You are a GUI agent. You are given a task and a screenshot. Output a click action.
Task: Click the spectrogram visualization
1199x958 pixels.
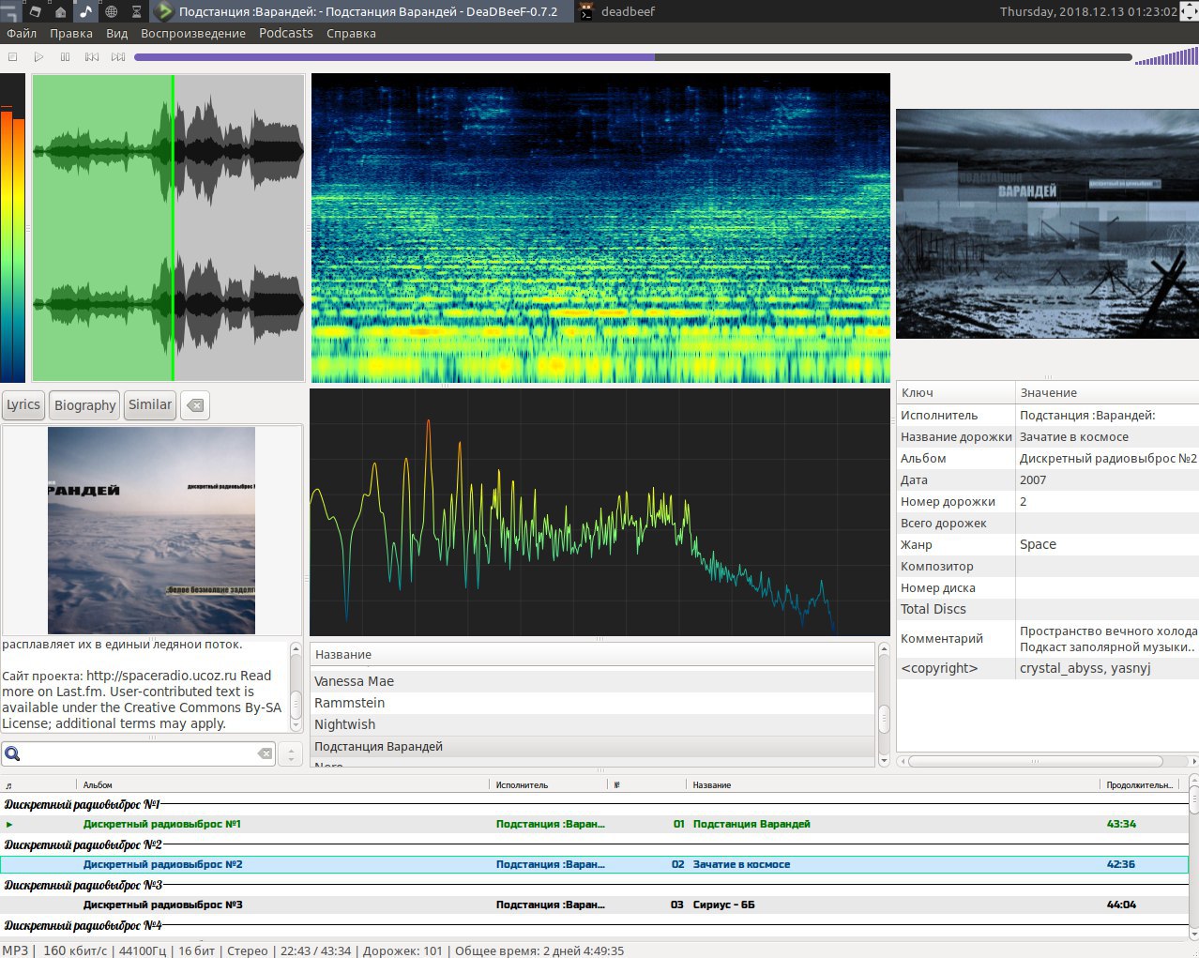pyautogui.click(x=600, y=228)
